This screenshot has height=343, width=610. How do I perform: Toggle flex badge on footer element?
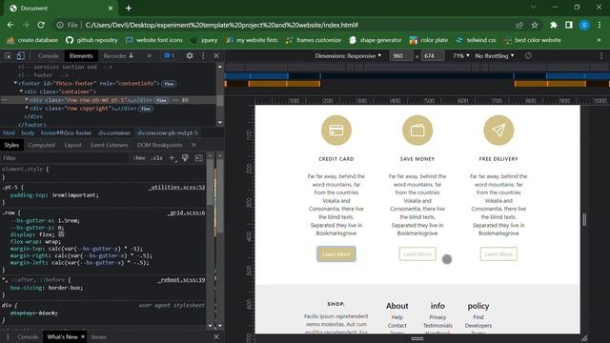(x=169, y=84)
